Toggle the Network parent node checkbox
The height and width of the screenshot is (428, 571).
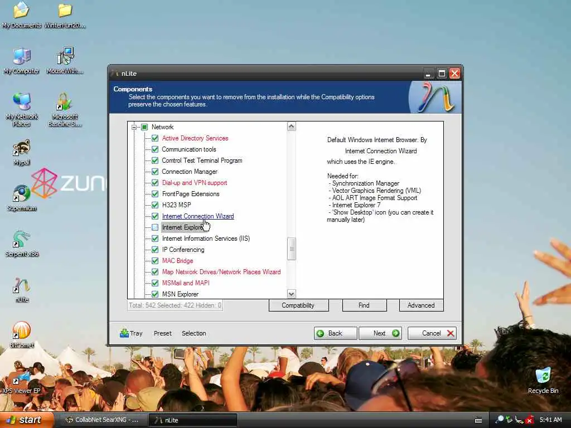[x=144, y=127]
